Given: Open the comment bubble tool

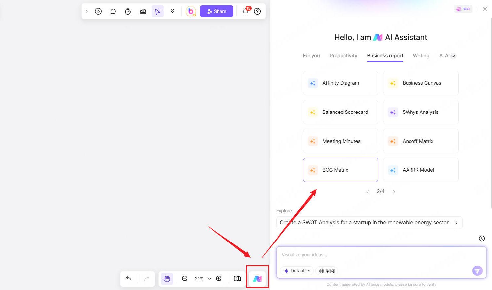Looking at the screenshot, I should (113, 11).
